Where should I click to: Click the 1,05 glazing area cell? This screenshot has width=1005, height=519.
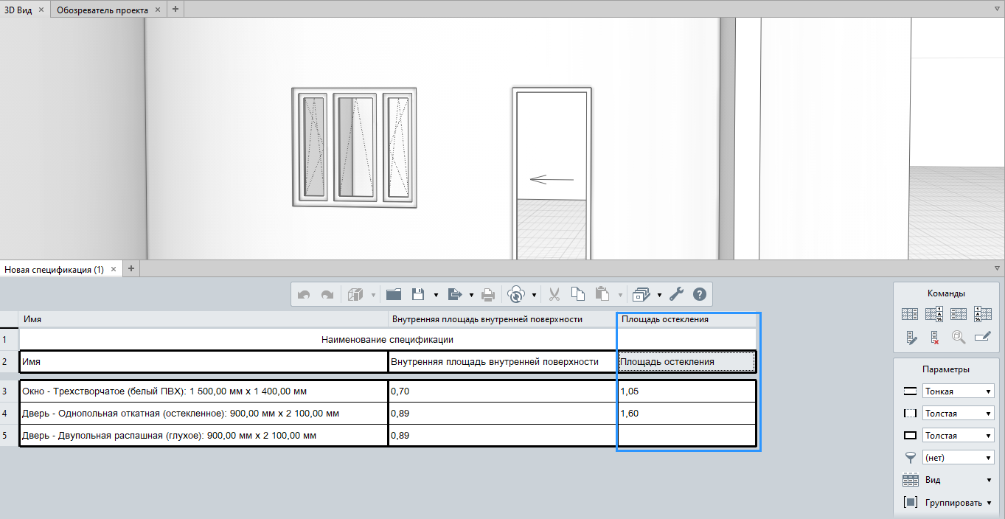tap(686, 391)
